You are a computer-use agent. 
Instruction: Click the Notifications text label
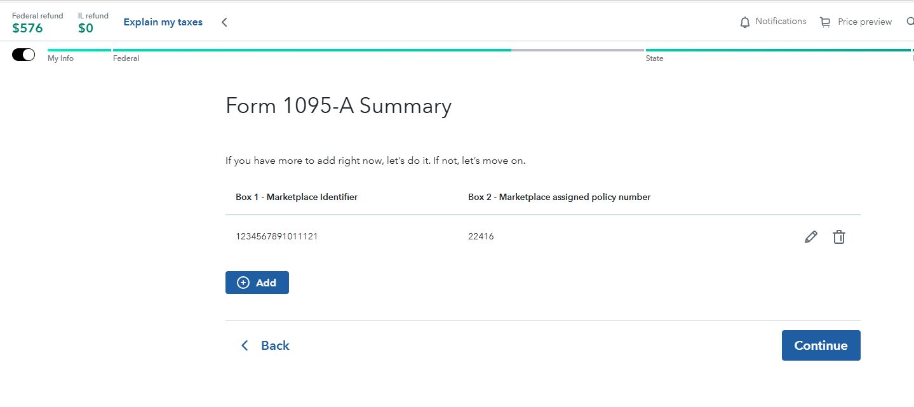tap(781, 22)
